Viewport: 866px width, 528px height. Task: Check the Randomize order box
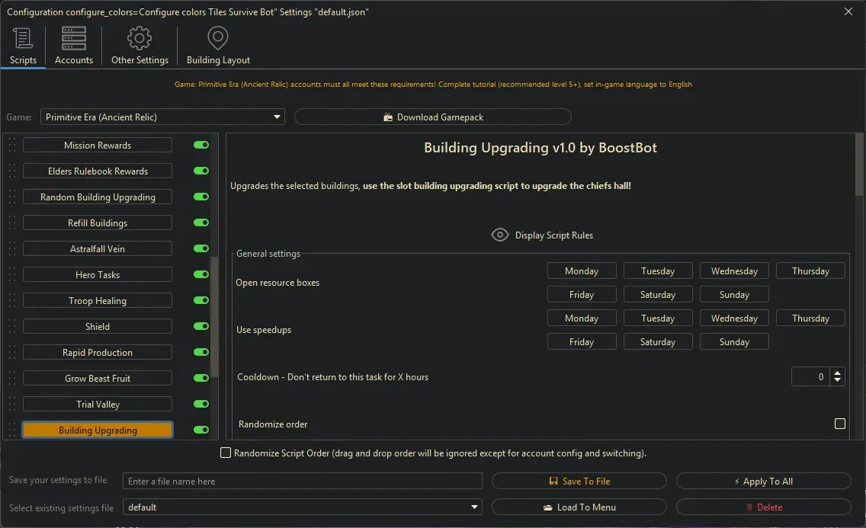click(x=840, y=423)
